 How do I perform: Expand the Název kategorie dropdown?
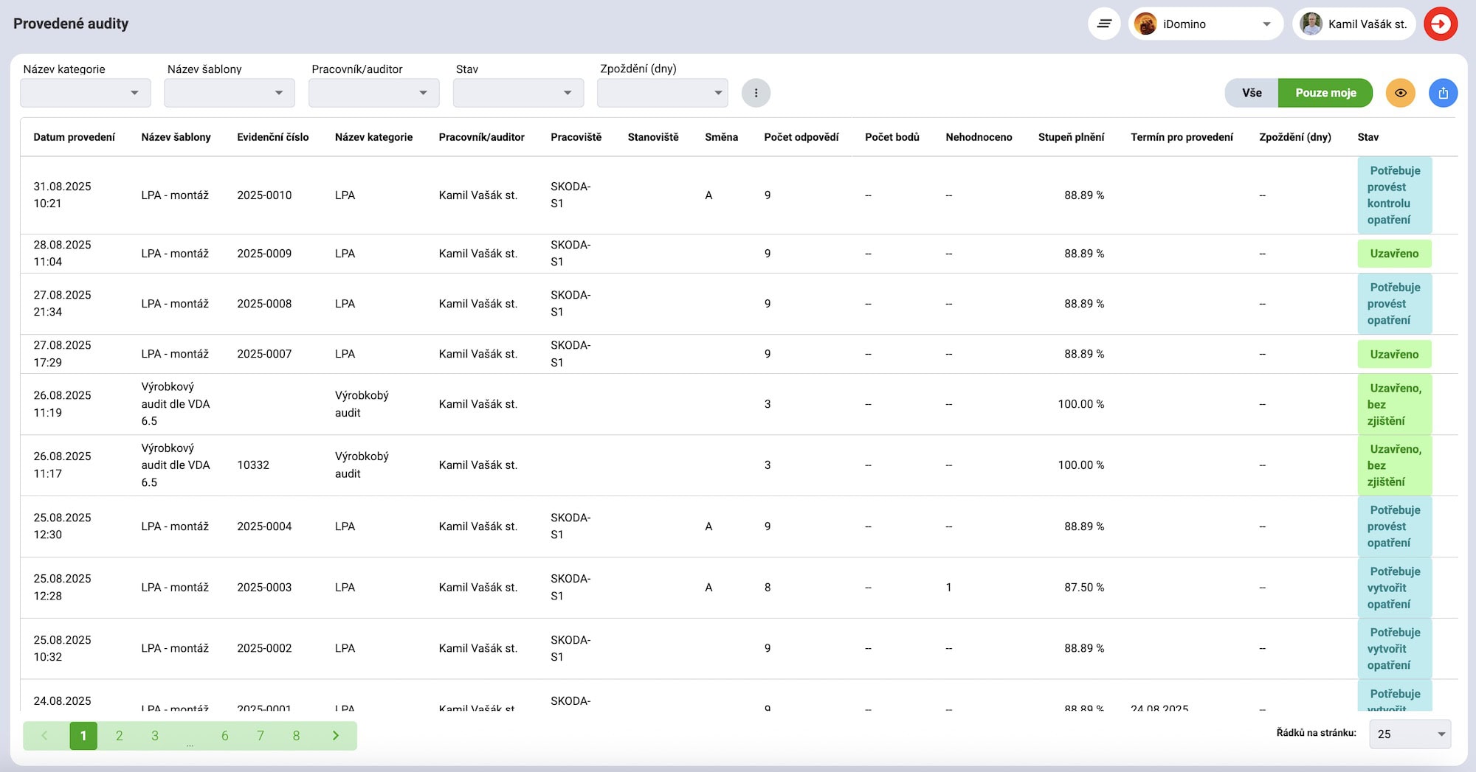(x=86, y=93)
